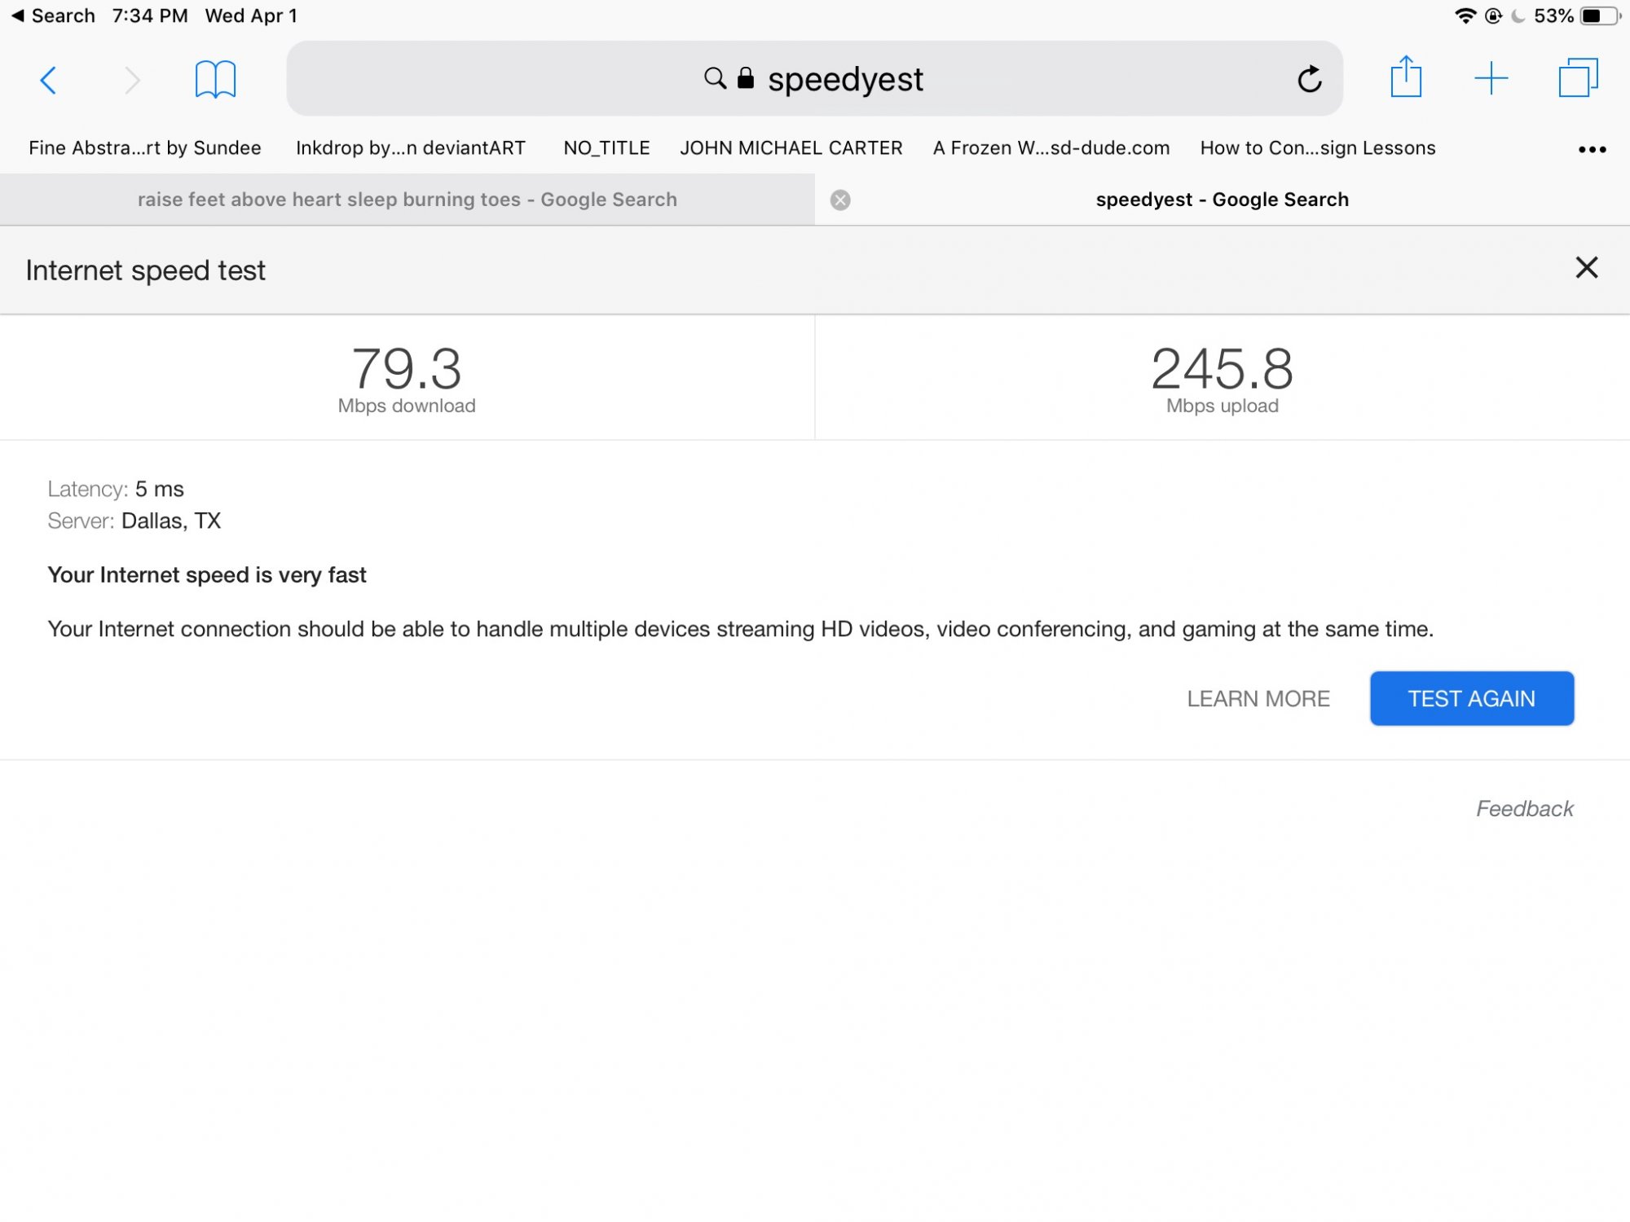Open Inkdrop by...n deviantART bookmark
This screenshot has height=1222, width=1630.
pos(410,148)
